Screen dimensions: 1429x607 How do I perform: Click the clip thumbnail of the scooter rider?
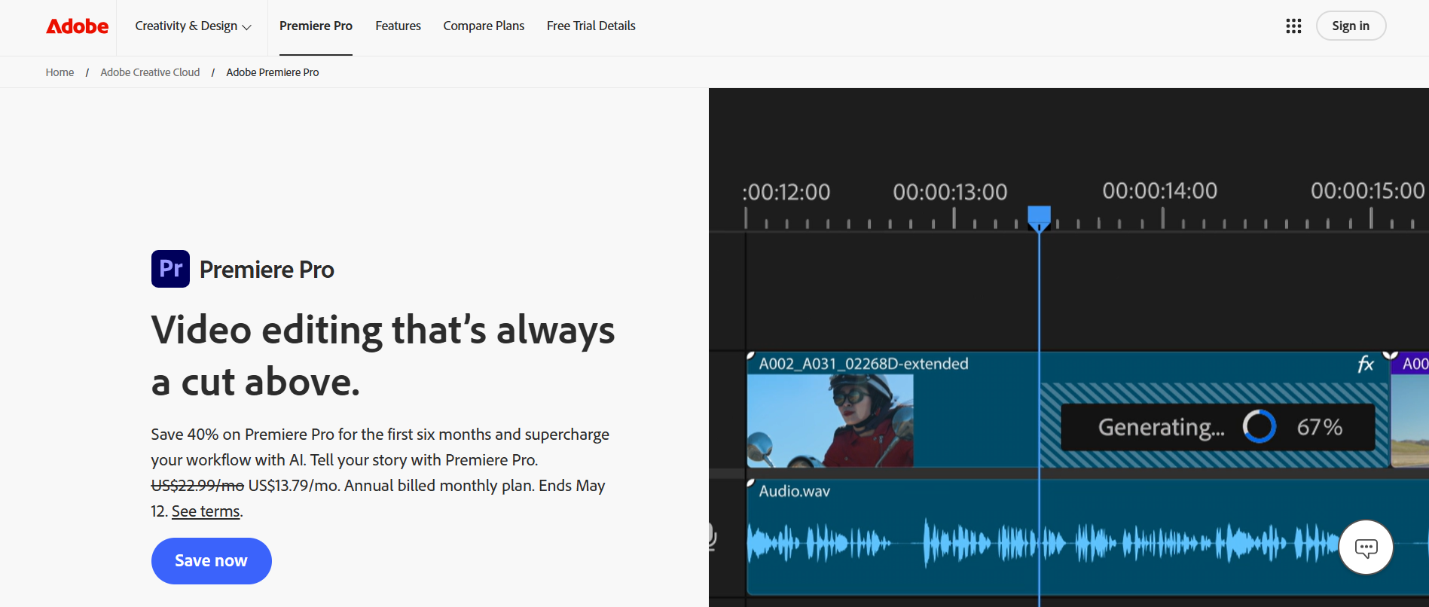830,421
